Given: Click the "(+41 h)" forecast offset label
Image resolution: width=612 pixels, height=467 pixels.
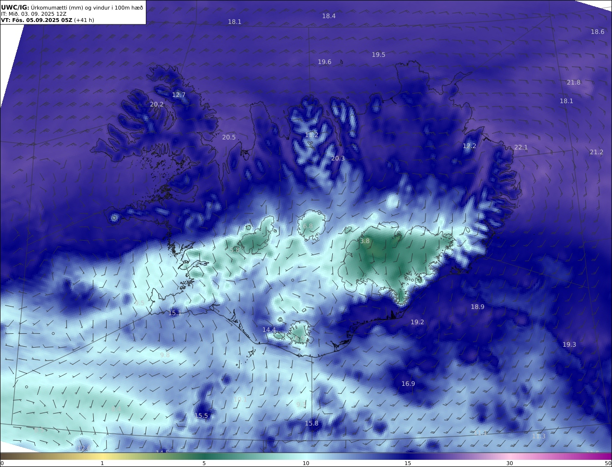Looking at the screenshot, I should click(x=84, y=20).
